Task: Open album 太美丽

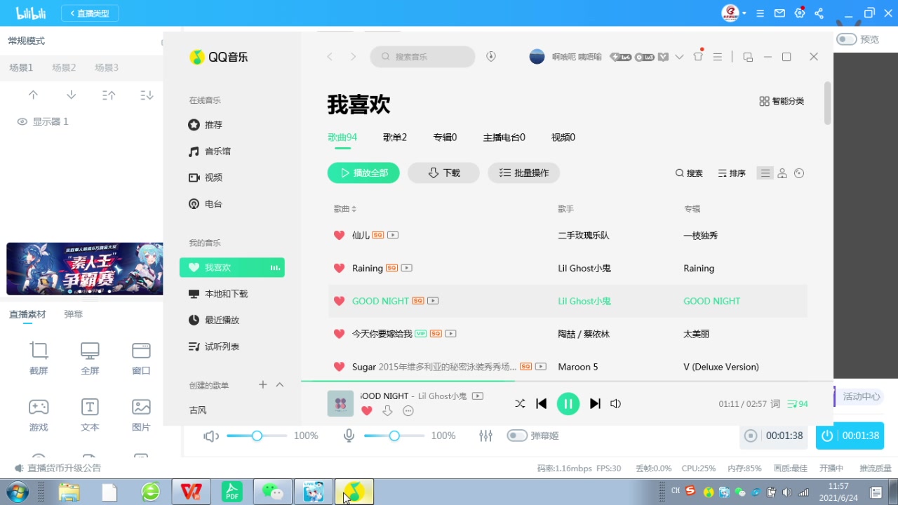Action: coord(697,334)
